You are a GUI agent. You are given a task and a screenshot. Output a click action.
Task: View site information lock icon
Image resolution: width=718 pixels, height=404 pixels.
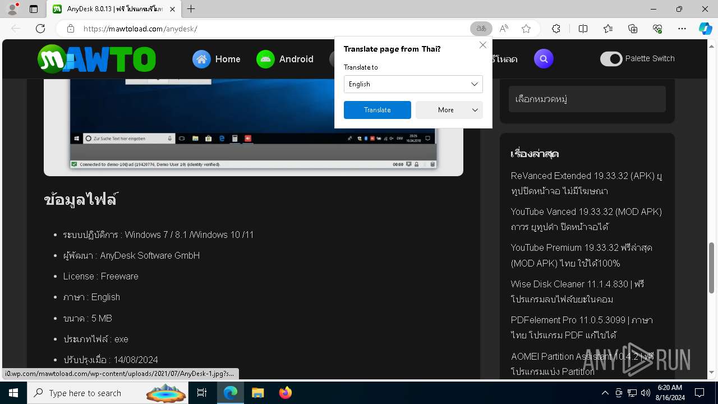(x=71, y=29)
